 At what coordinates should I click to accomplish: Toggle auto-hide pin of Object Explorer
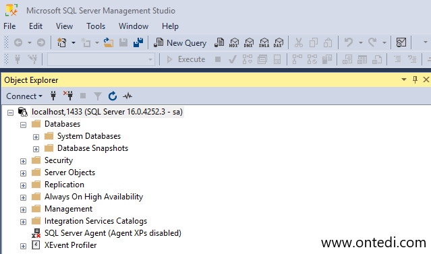[415, 80]
